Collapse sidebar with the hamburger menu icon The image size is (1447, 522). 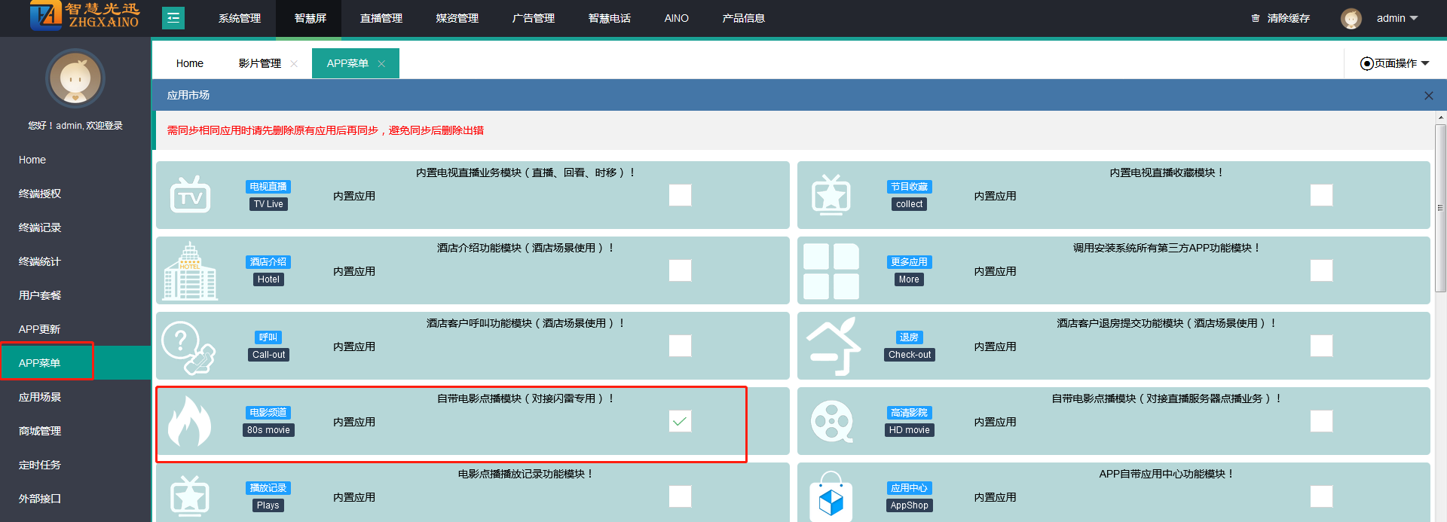point(173,18)
